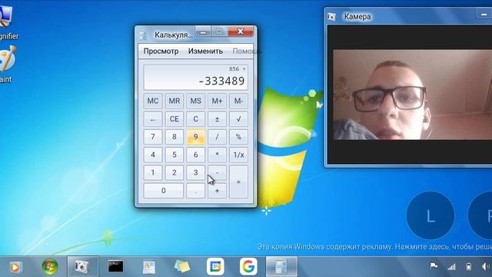Click the Action Center flag tray icon
The image size is (492, 277).
[434, 267]
